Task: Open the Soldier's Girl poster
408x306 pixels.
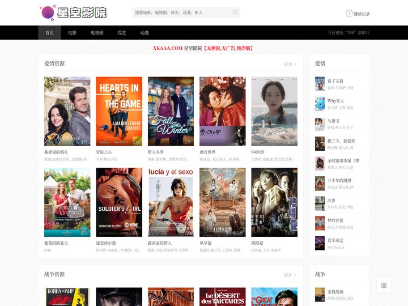Action: pos(119,202)
